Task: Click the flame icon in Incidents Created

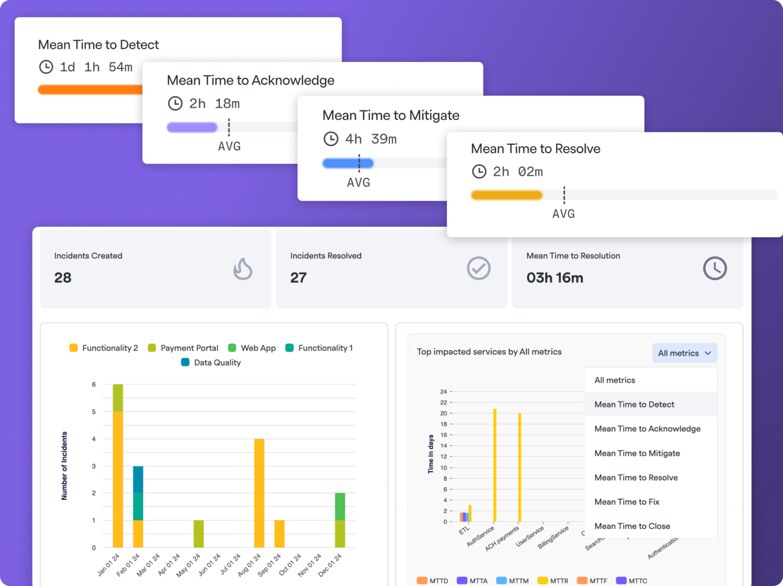Action: click(x=243, y=269)
